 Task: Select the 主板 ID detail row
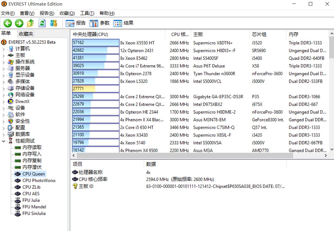point(179,186)
